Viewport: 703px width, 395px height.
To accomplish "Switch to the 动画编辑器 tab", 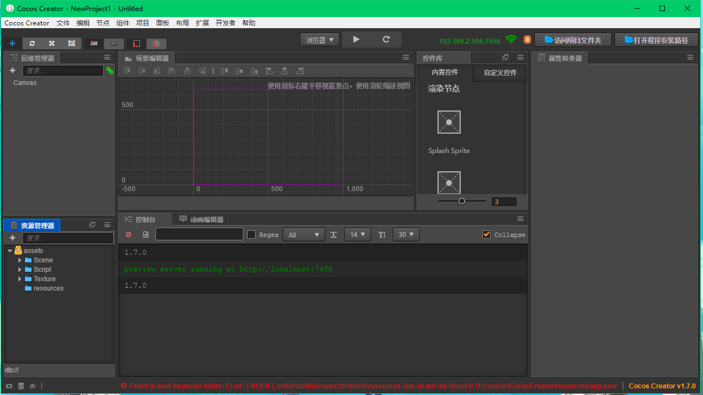I will click(x=201, y=219).
